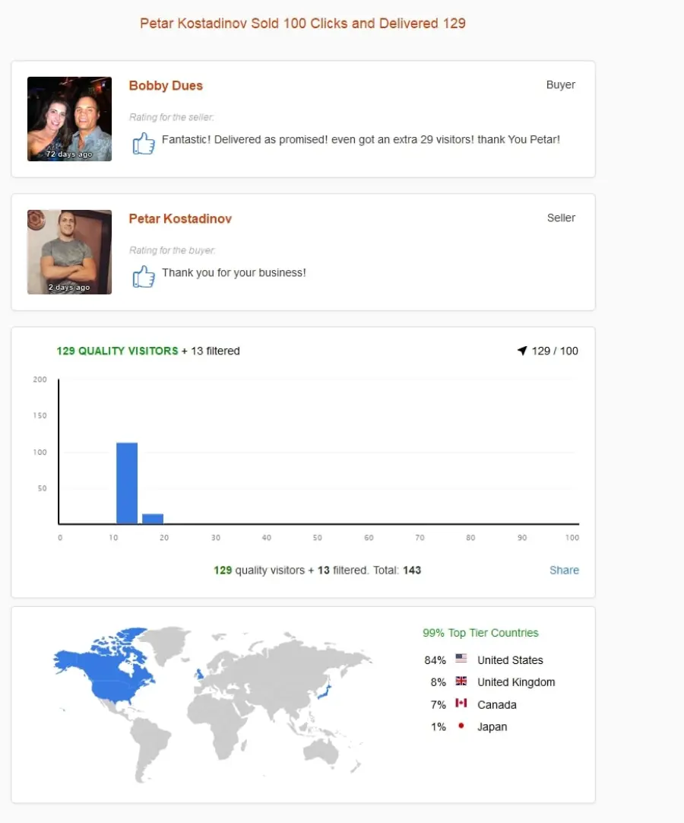Click the Share link below the chart
The height and width of the screenshot is (823, 684).
coord(564,570)
